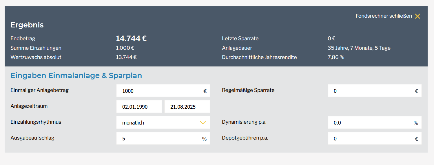Click the Letzte Sparrate value 0 €

[331, 38]
